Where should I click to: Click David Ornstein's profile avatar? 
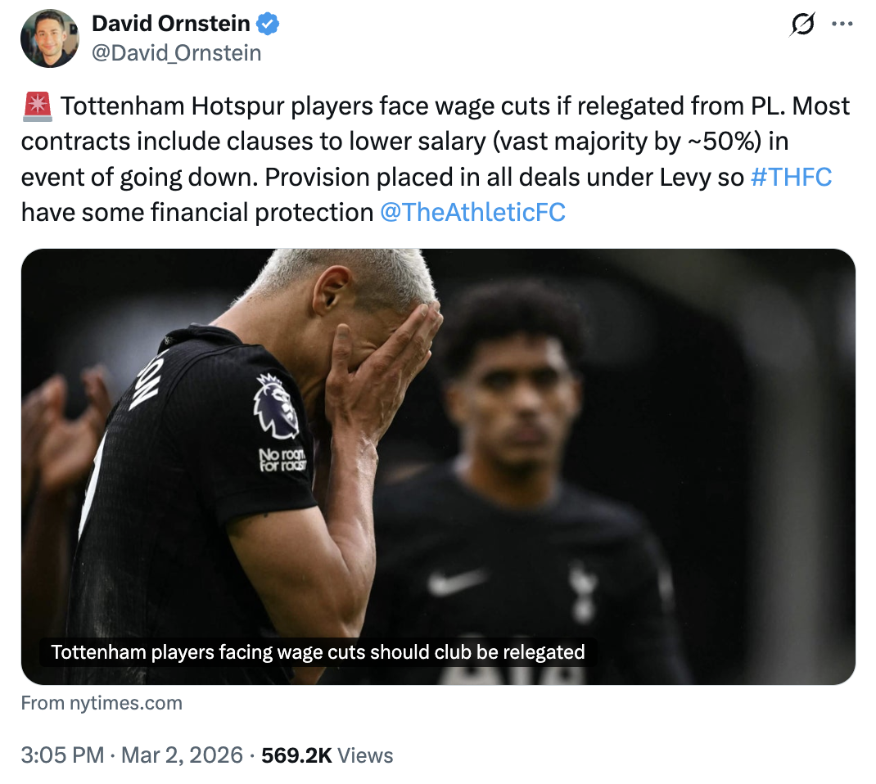[49, 38]
